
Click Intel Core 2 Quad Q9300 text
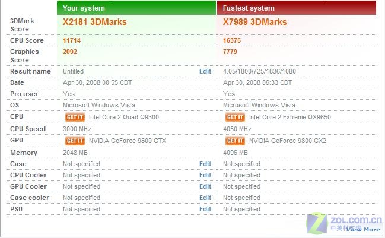click(x=124, y=117)
